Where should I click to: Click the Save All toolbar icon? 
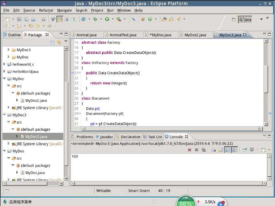(26, 19)
